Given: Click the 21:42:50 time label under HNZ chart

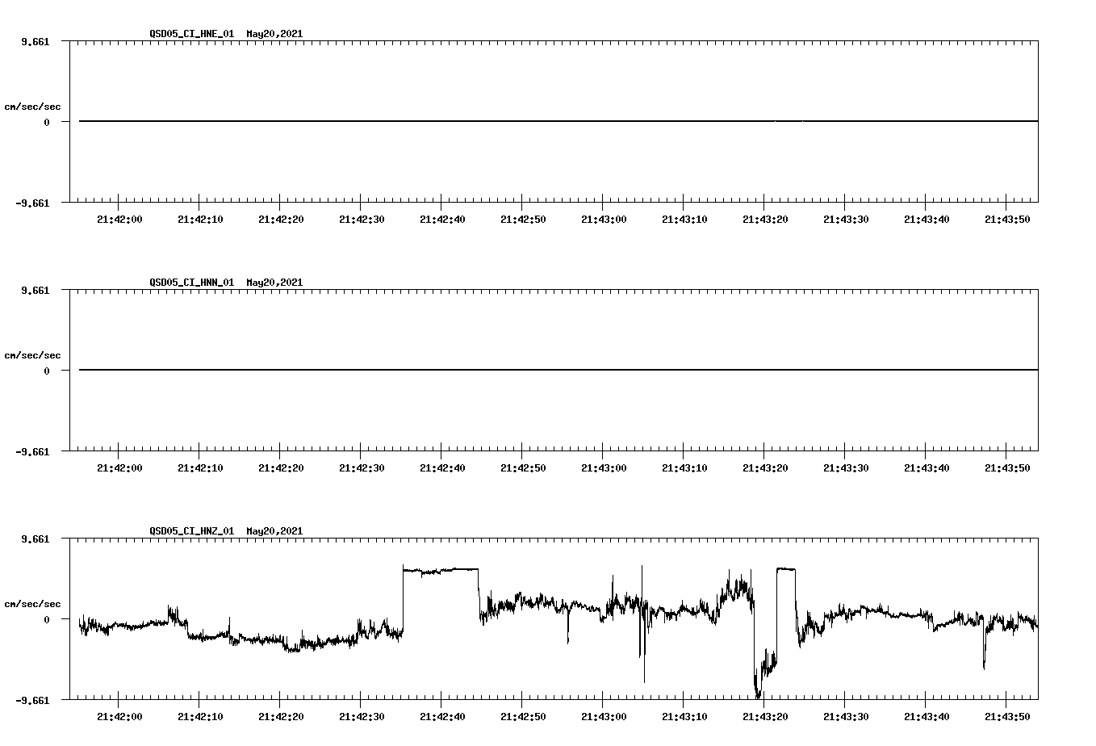Looking at the screenshot, I should (523, 716).
